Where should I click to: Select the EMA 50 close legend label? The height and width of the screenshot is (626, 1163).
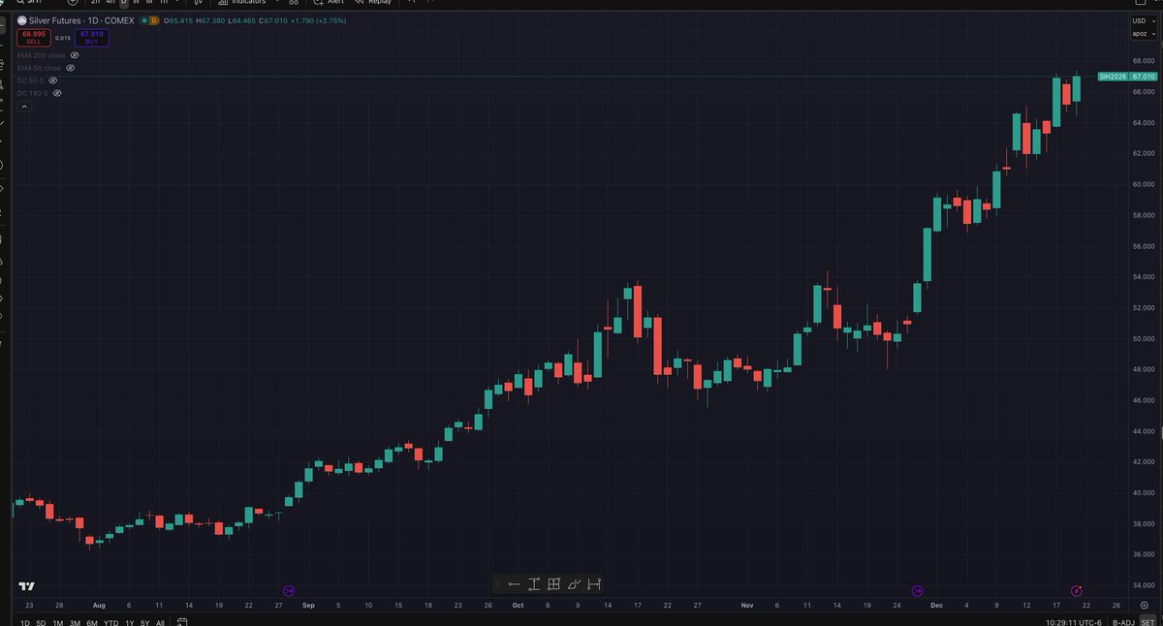(39, 68)
